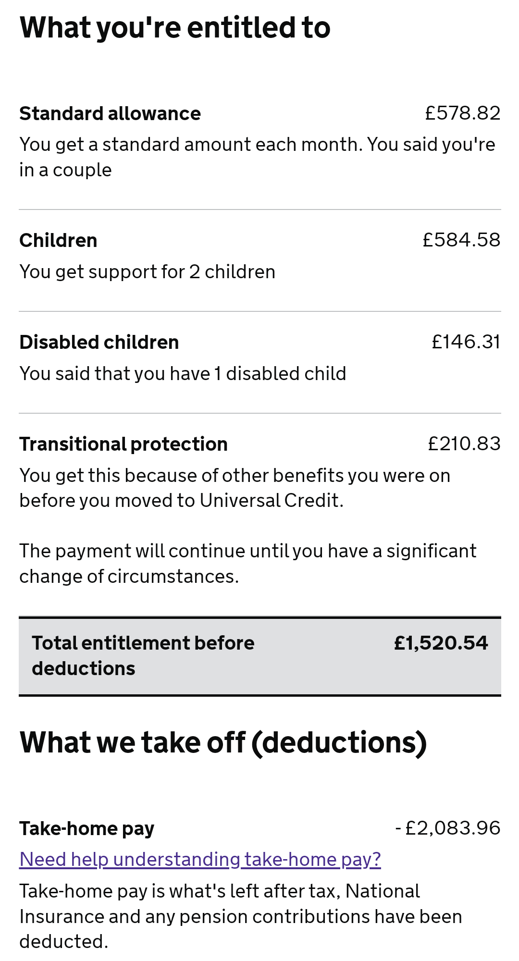Click the £210.83 transitional protection amount
519x961 pixels.
tap(464, 444)
